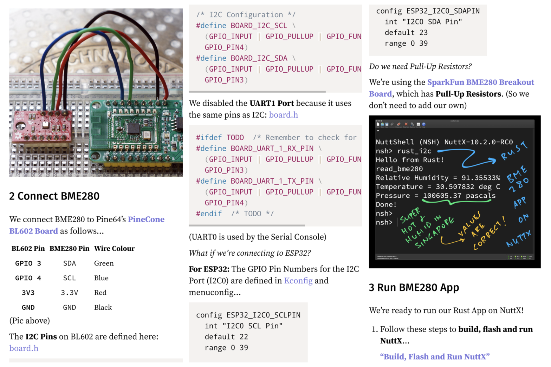Click "config ESP32_I2C0_SCLPIN" code line

coord(248,315)
